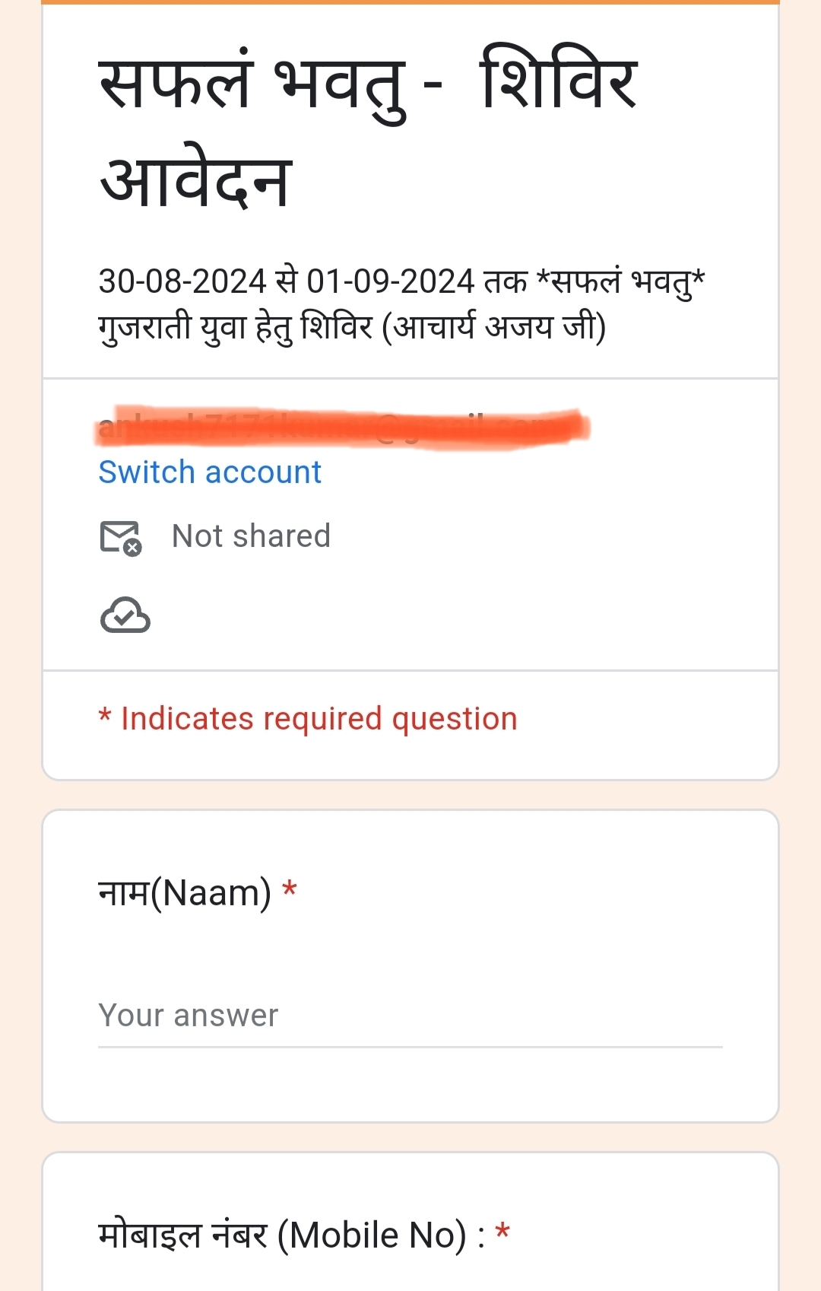This screenshot has height=1291, width=821.
Task: Click the 'Indicates required question' notice
Action: [x=319, y=719]
